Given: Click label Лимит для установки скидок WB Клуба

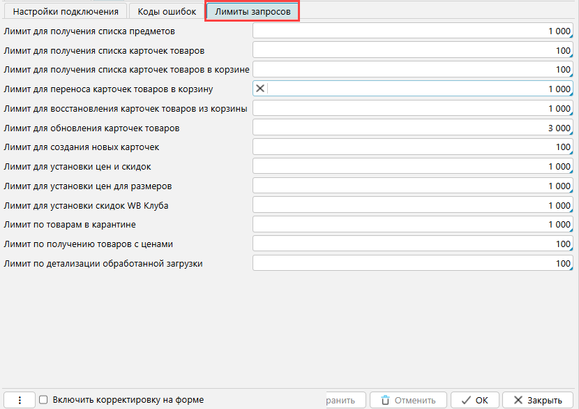Looking at the screenshot, I should pyautogui.click(x=86, y=205).
